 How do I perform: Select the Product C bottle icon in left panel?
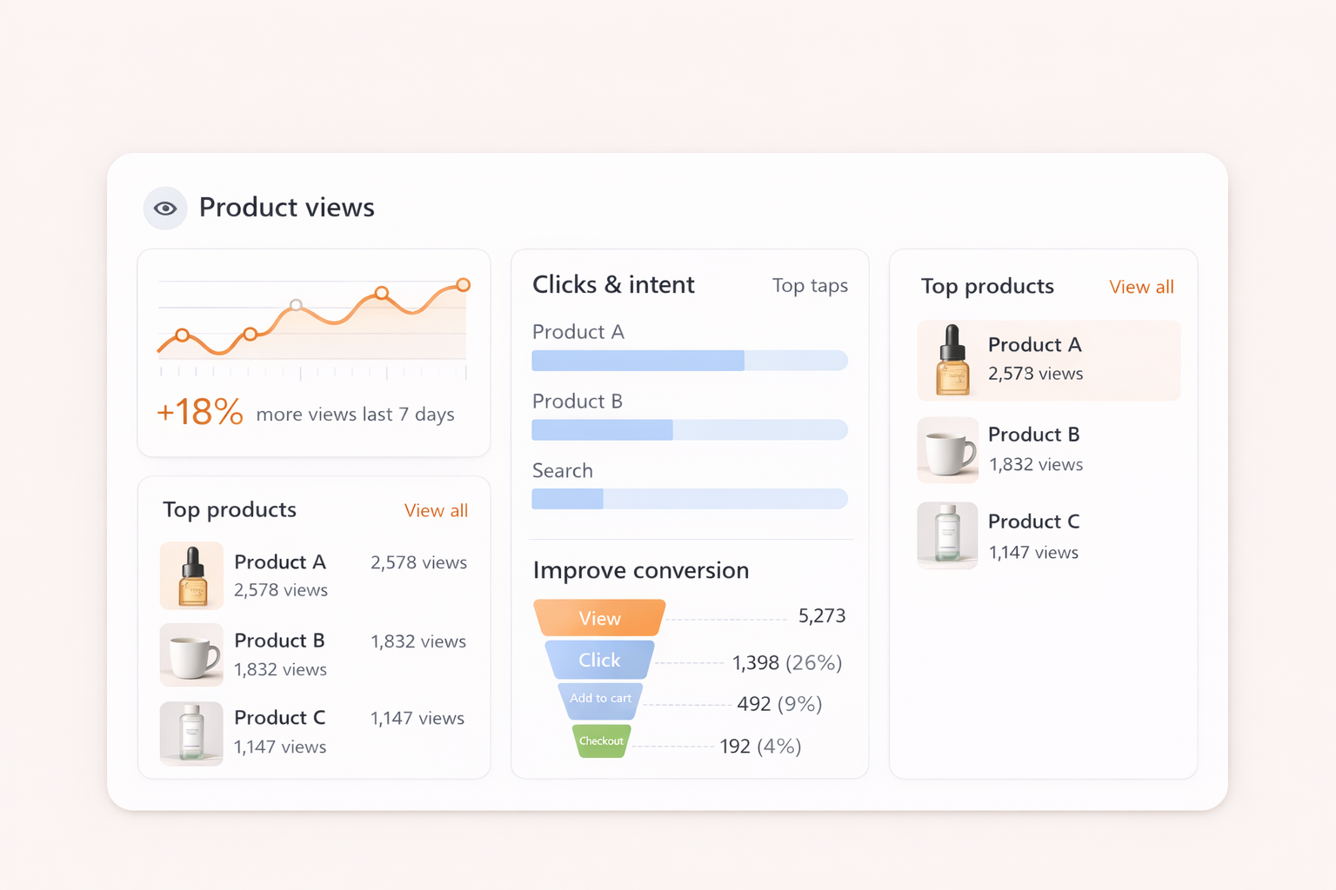pyautogui.click(x=191, y=734)
